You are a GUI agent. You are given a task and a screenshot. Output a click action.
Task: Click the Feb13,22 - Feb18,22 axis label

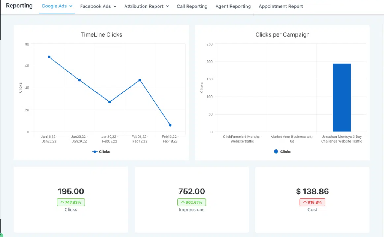[170, 139]
